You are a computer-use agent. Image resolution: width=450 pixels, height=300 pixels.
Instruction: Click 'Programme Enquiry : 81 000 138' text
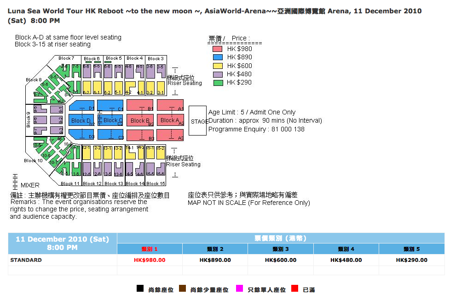(256, 129)
